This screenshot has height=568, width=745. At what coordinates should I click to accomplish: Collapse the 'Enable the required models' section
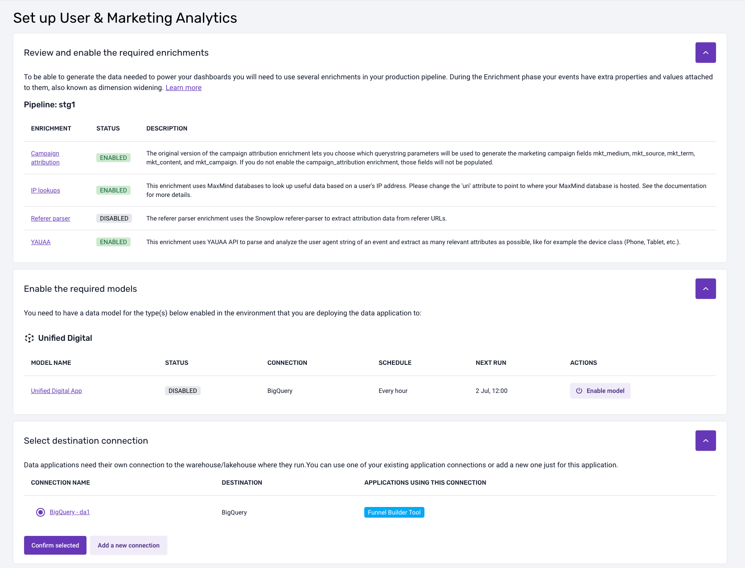(705, 289)
